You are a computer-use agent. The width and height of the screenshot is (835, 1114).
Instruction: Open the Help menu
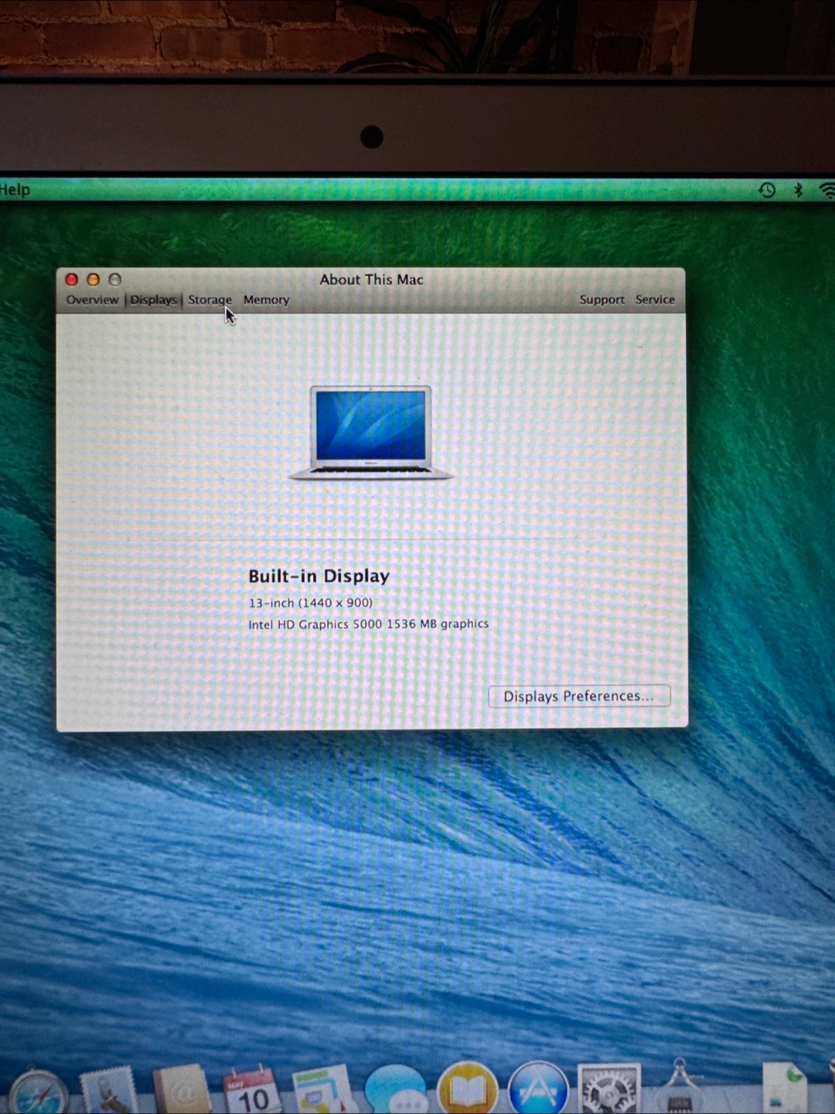point(15,190)
